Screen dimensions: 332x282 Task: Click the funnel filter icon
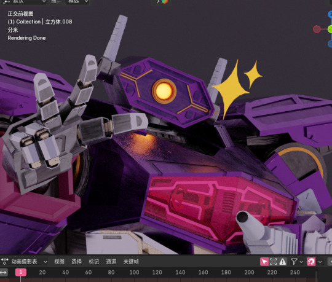click(294, 262)
